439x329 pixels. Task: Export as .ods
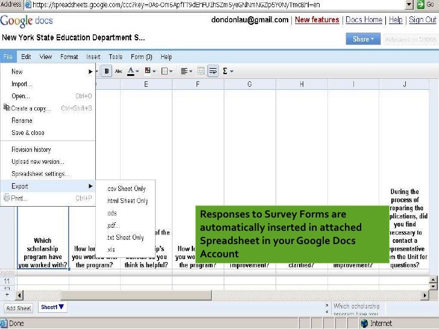[125, 213]
